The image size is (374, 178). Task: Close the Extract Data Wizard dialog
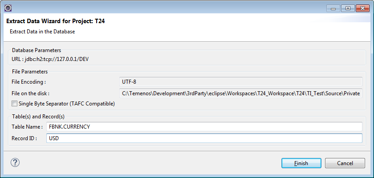point(361,8)
